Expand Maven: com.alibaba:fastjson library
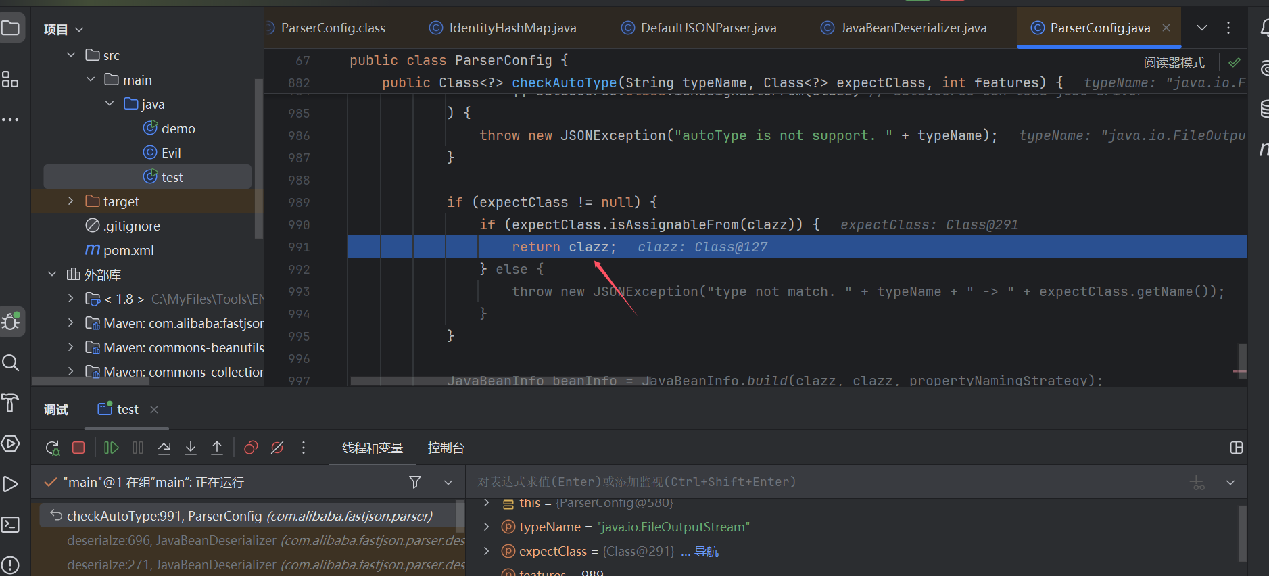This screenshot has height=576, width=1269. coord(70,323)
